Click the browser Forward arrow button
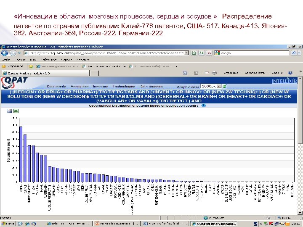 [x=13, y=53]
